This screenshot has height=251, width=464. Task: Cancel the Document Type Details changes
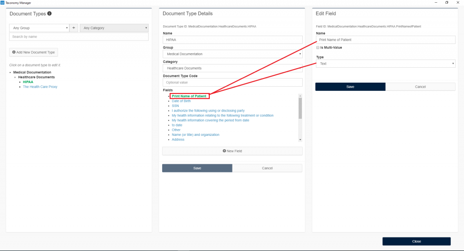267,168
